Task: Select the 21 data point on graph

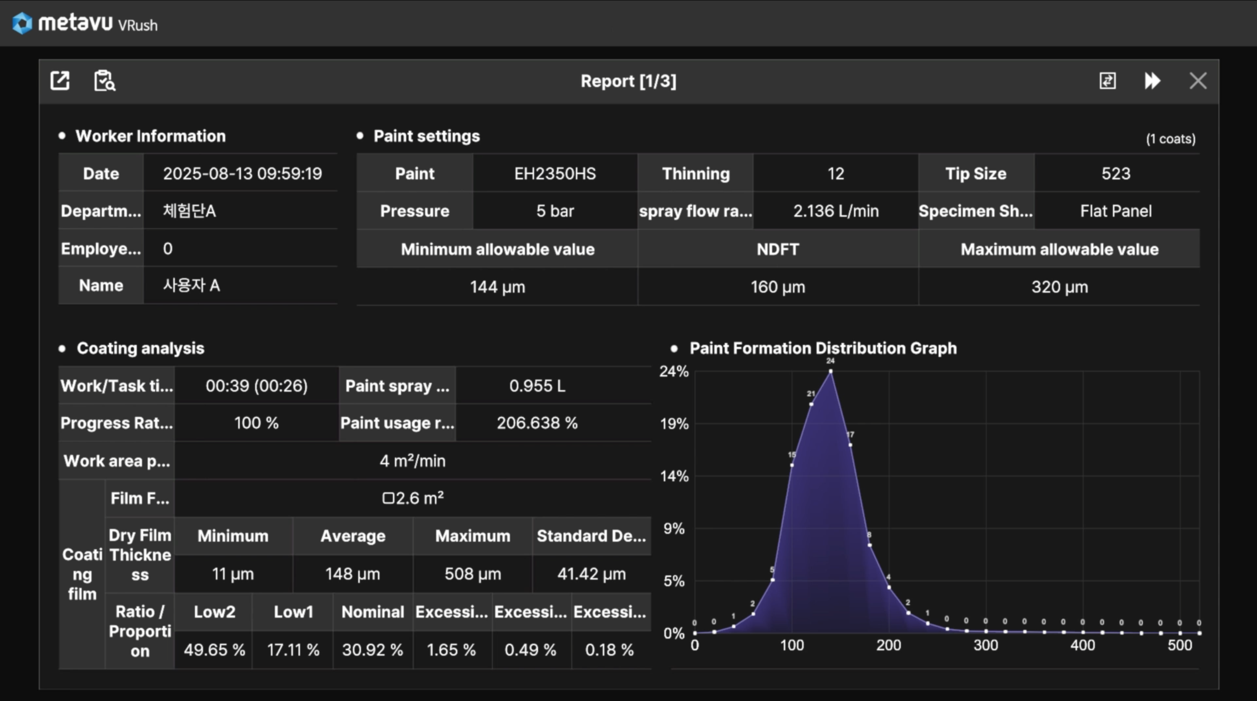Action: pyautogui.click(x=811, y=404)
